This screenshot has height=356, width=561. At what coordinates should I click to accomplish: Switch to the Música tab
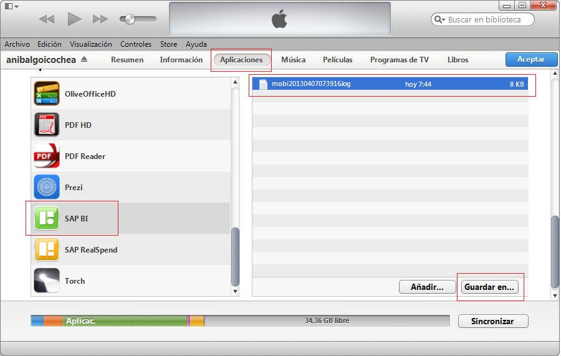[x=293, y=60]
